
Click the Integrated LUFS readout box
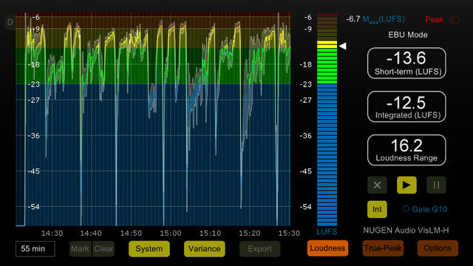[x=406, y=106]
